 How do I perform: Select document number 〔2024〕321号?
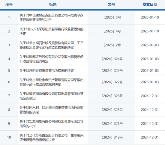pyautogui.click(x=112, y=124)
